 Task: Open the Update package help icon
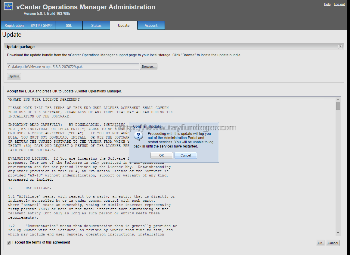click(340, 47)
